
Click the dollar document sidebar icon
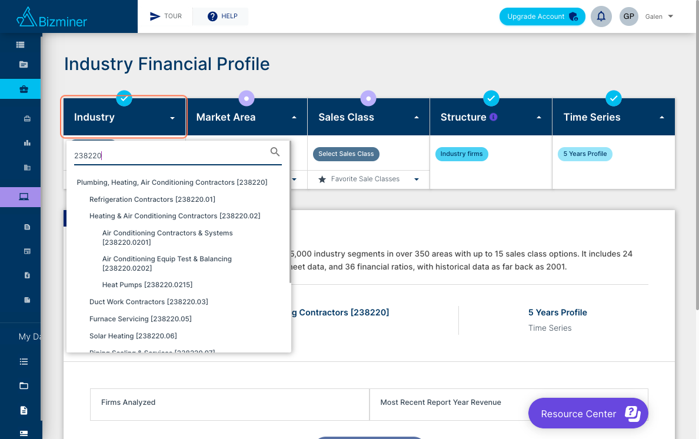[x=27, y=275]
